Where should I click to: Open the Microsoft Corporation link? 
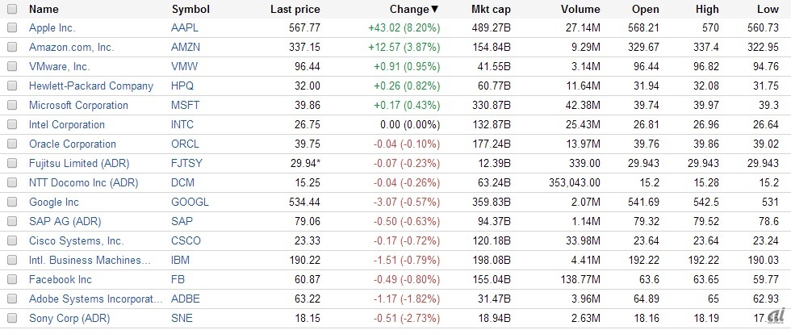(x=78, y=106)
